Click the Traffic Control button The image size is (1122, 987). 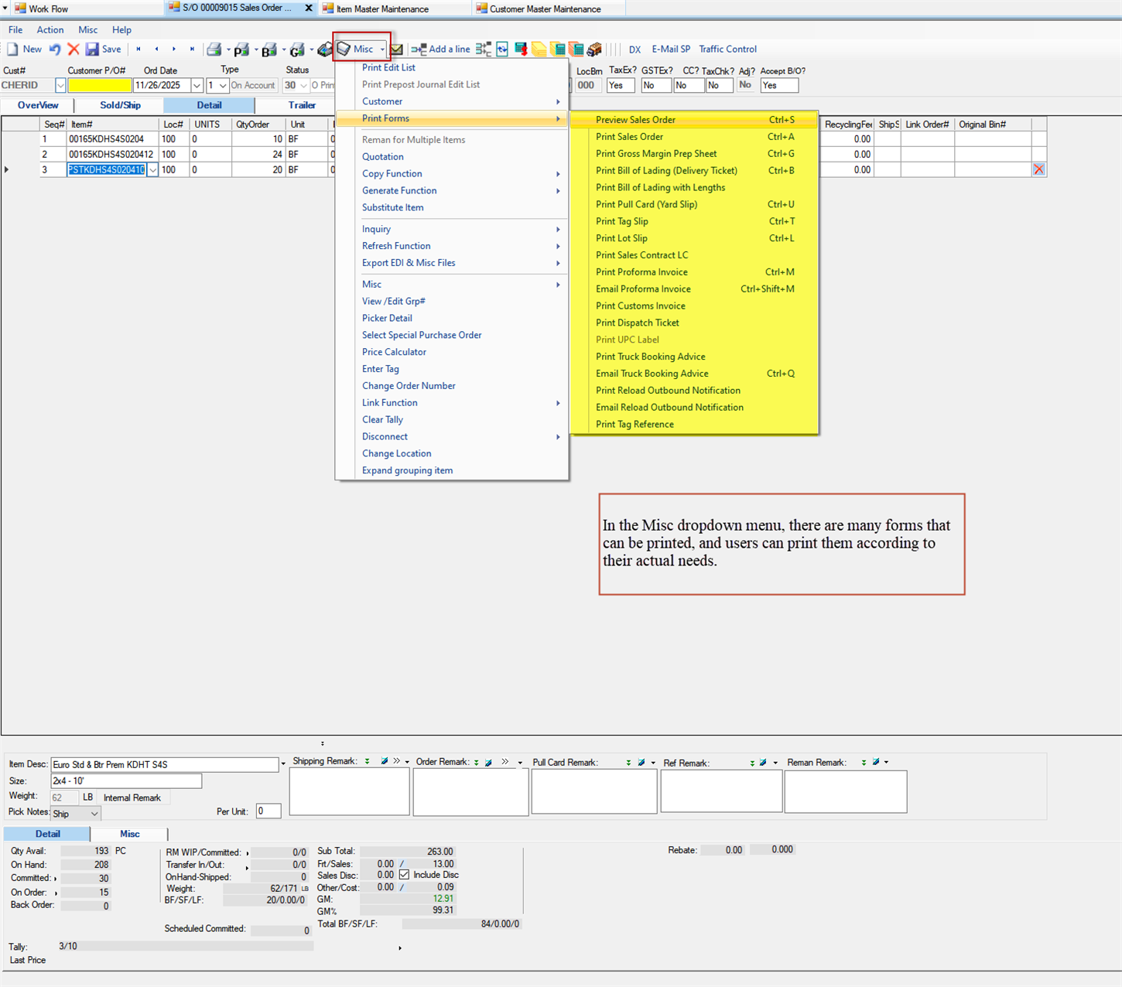pyautogui.click(x=727, y=50)
